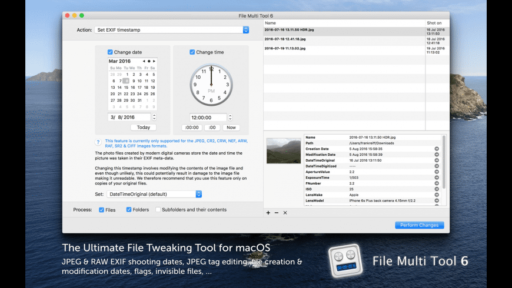512x288 pixels.
Task: Jump to current month dot in calendar
Action: [x=149, y=61]
